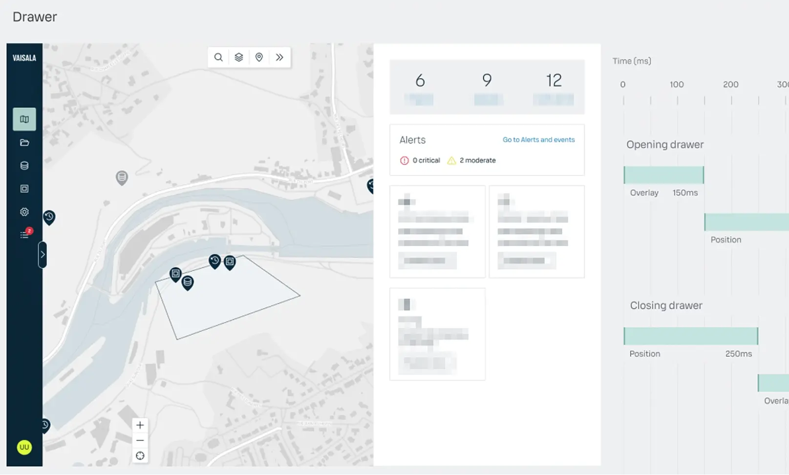Recenter map with crosshair button
Viewport: 789px width, 475px height.
[x=140, y=456]
